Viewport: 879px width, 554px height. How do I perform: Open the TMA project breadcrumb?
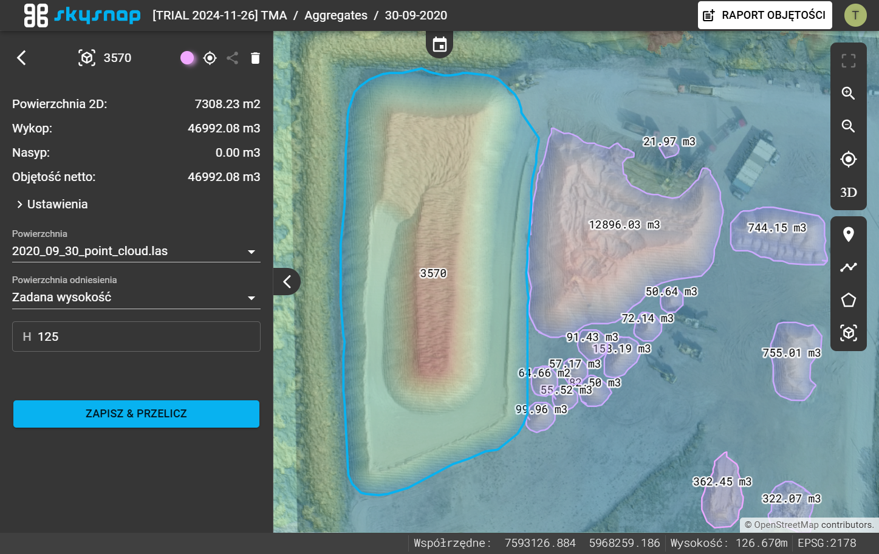[219, 15]
